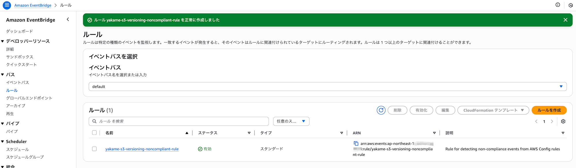This screenshot has height=168, width=576.
Task: Dismiss the green success banner
Action: (565, 20)
